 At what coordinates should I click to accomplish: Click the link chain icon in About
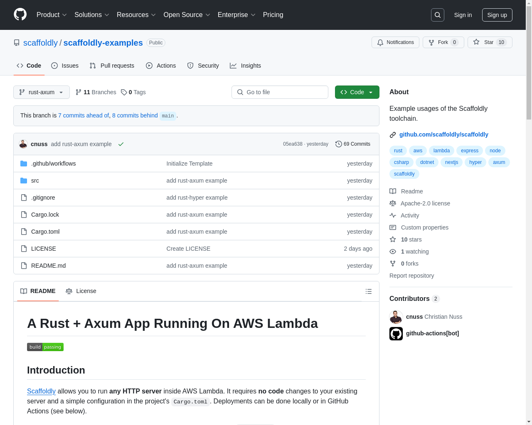point(393,135)
